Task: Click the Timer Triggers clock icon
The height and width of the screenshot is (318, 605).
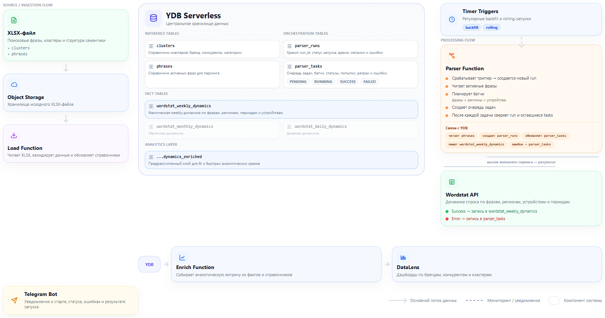Action: [x=452, y=19]
